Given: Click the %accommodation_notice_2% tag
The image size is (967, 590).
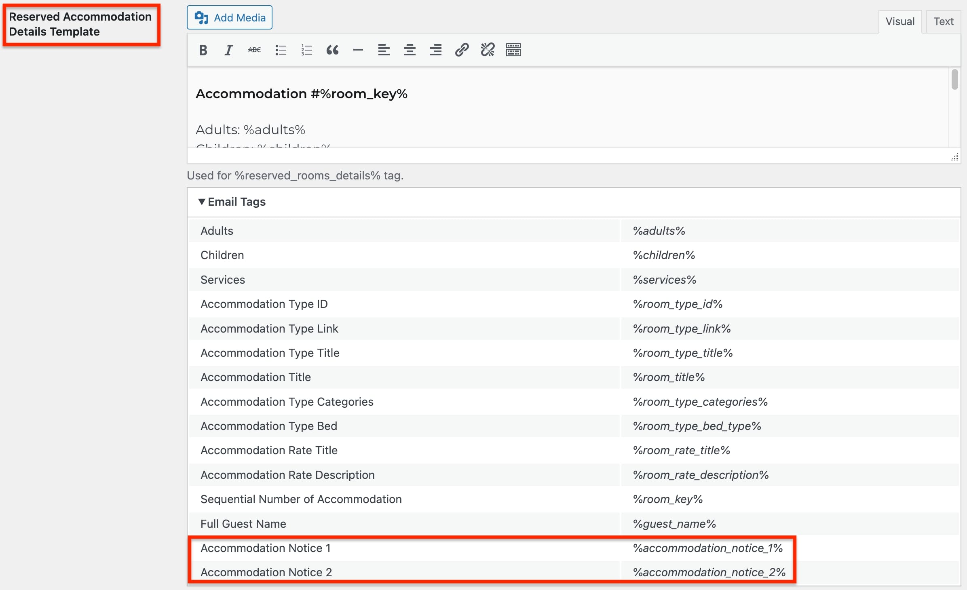Looking at the screenshot, I should pos(709,573).
